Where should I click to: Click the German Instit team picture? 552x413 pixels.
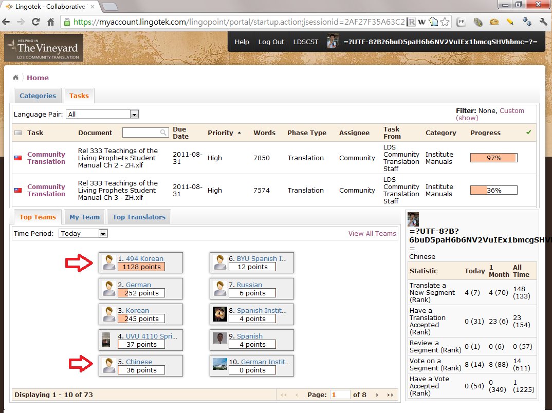click(219, 364)
